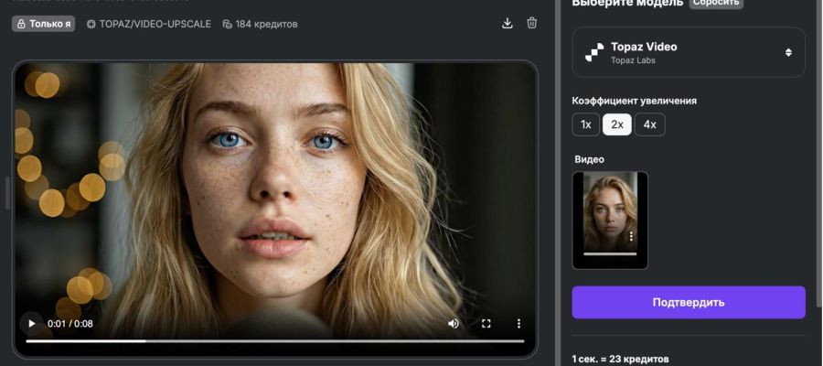
Task: Click the '0:01 / 0:08' time display
Action: tap(70, 324)
